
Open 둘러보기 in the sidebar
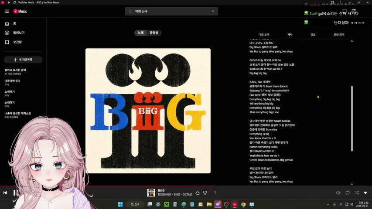click(x=23, y=33)
